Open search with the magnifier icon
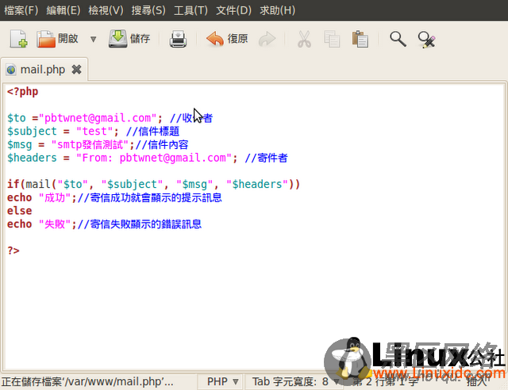 click(398, 39)
